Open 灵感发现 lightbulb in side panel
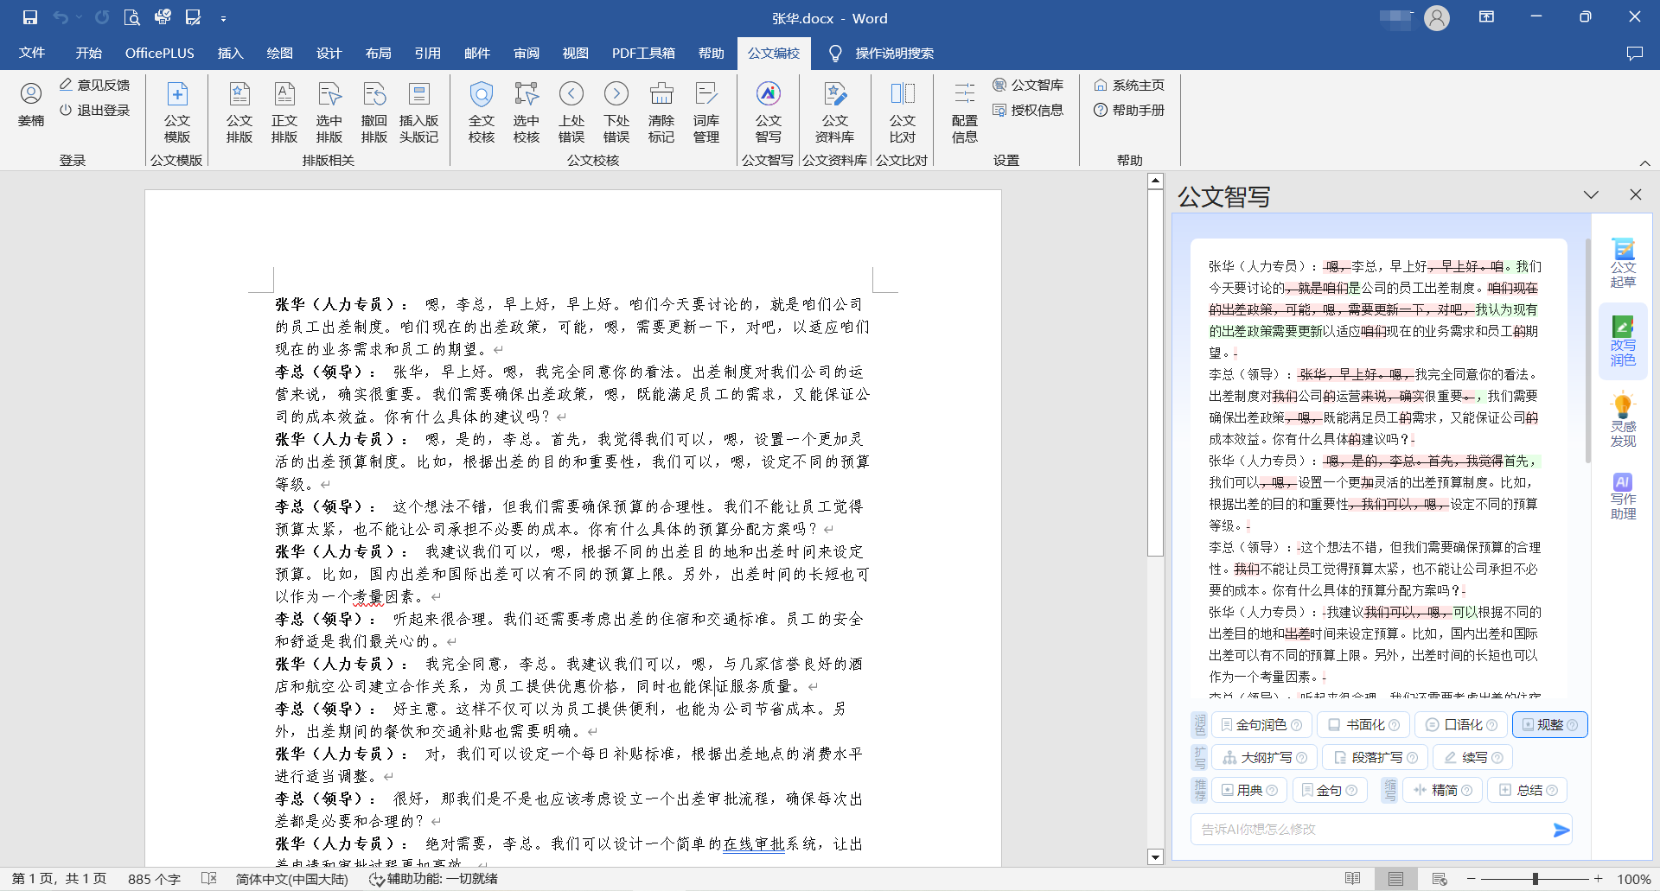Screen dimensions: 1660x891 pyautogui.click(x=1623, y=420)
